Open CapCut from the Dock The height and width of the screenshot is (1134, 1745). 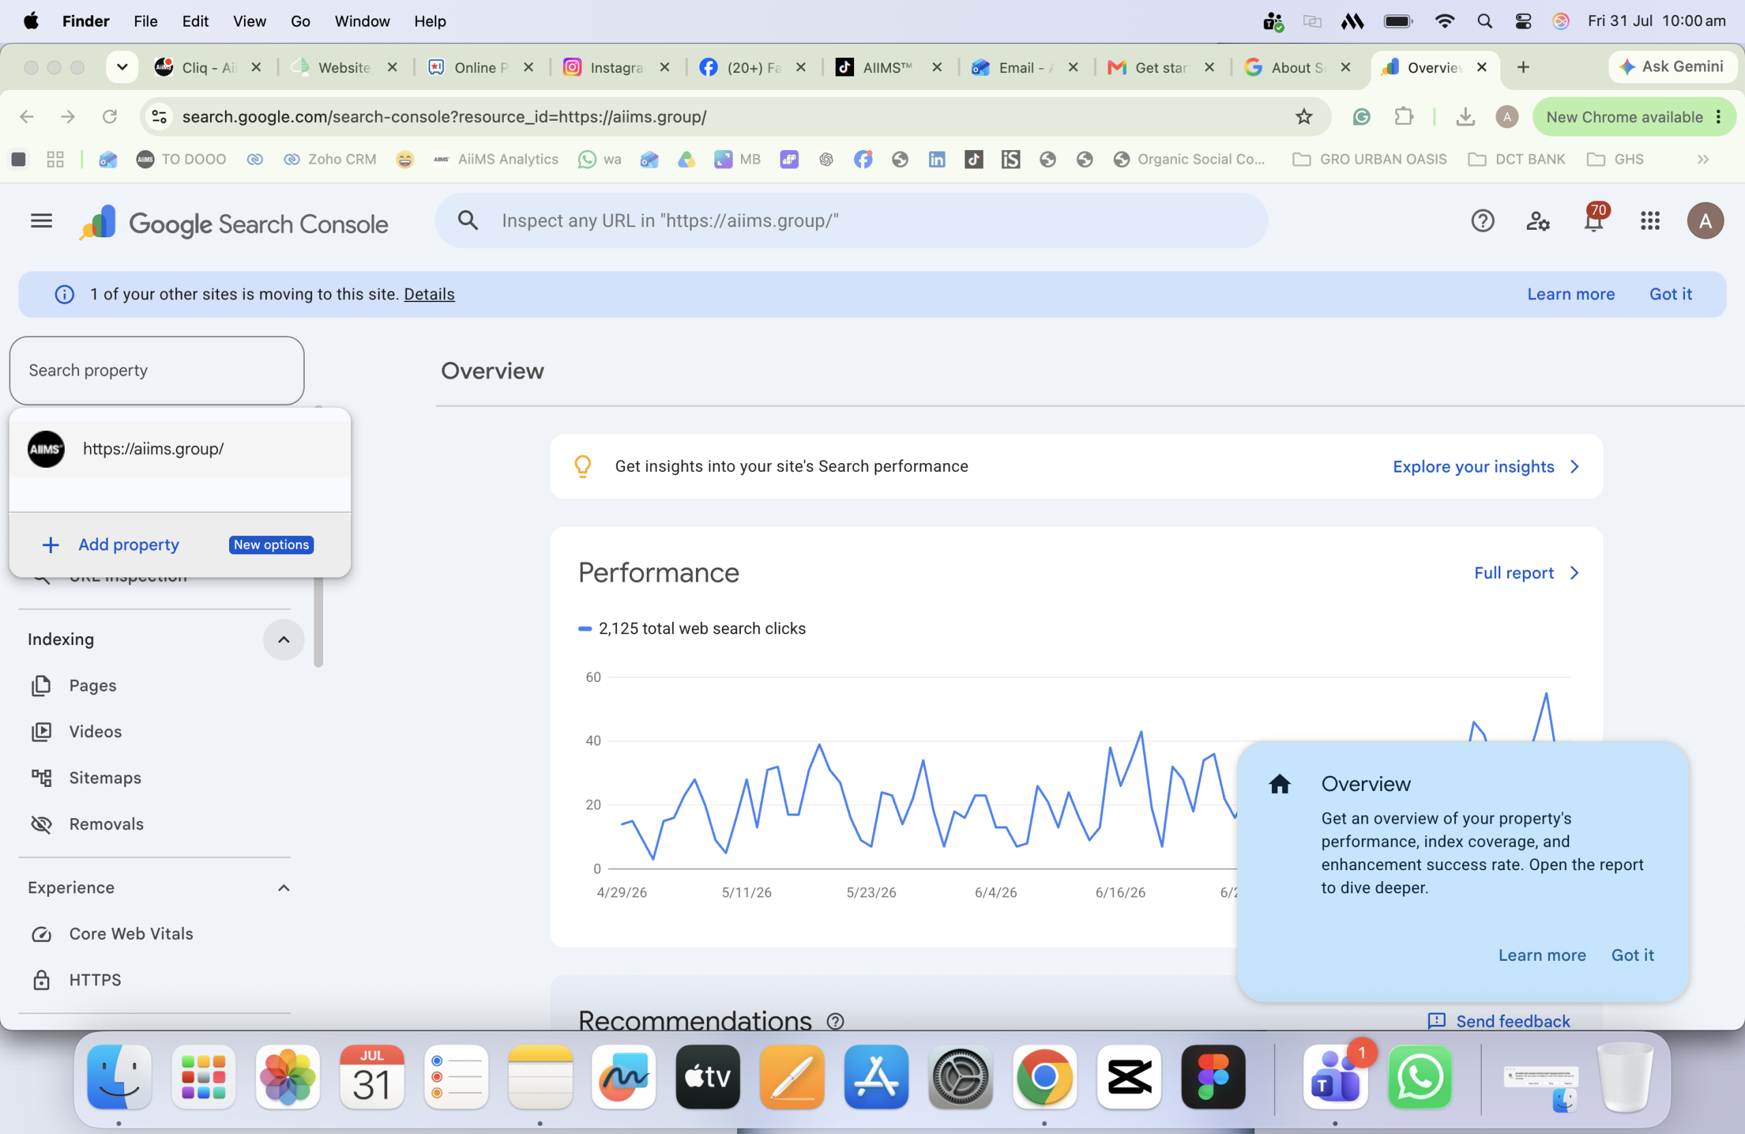coord(1128,1076)
